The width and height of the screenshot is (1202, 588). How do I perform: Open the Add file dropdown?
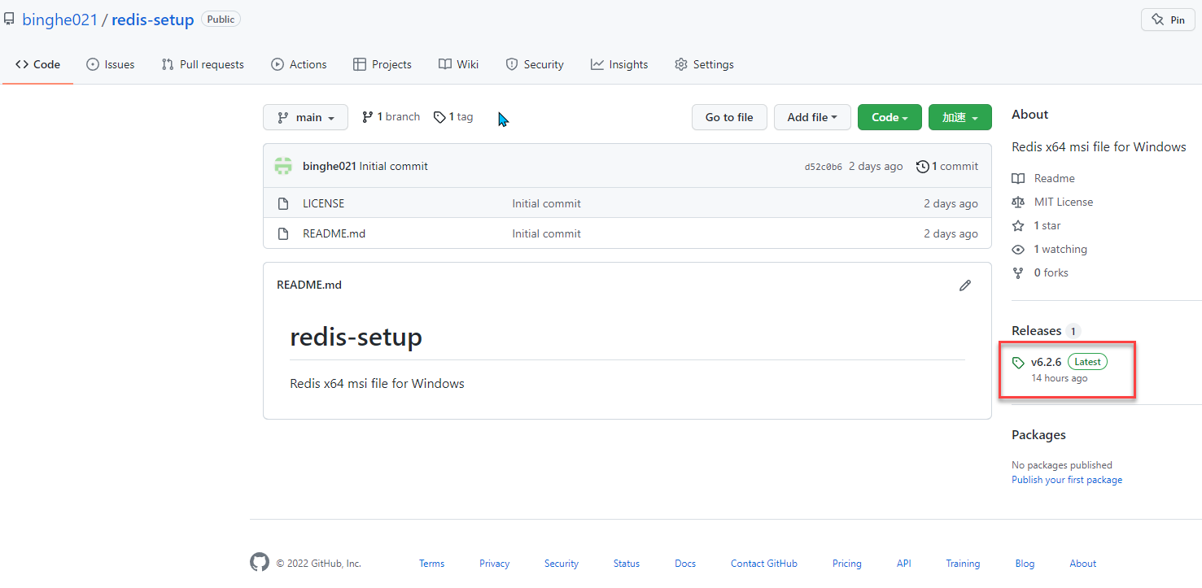coord(811,117)
